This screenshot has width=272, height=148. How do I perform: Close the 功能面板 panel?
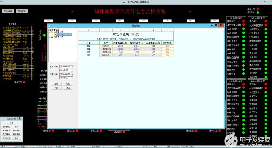pyautogui.click(x=20, y=118)
